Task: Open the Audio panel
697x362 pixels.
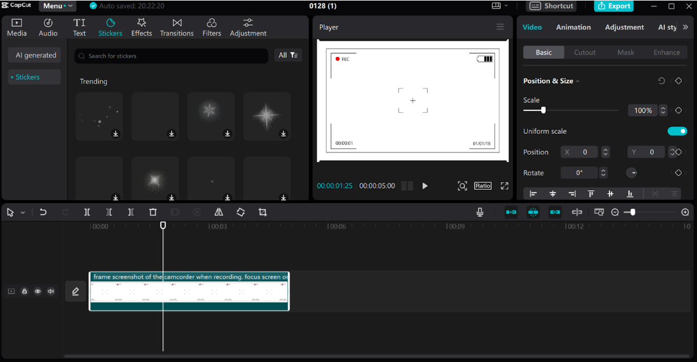Action: pyautogui.click(x=48, y=27)
